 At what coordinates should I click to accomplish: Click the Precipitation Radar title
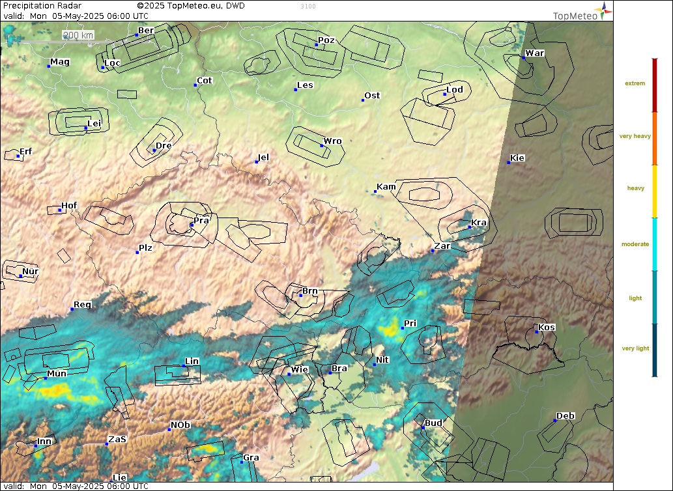pyautogui.click(x=42, y=6)
